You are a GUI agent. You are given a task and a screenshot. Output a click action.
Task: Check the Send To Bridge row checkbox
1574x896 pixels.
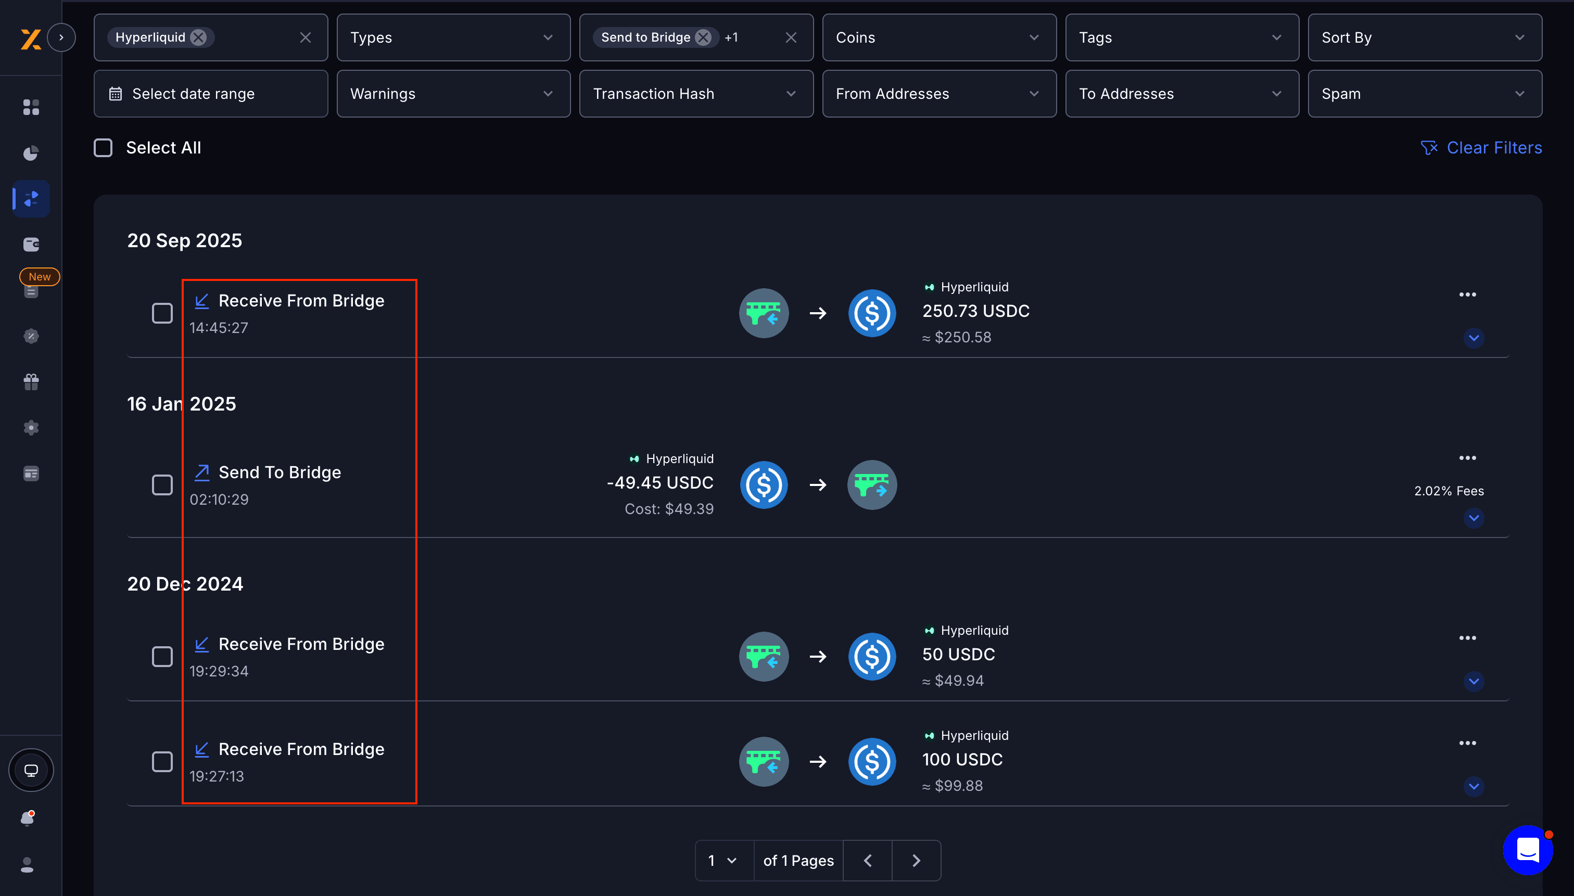point(162,485)
